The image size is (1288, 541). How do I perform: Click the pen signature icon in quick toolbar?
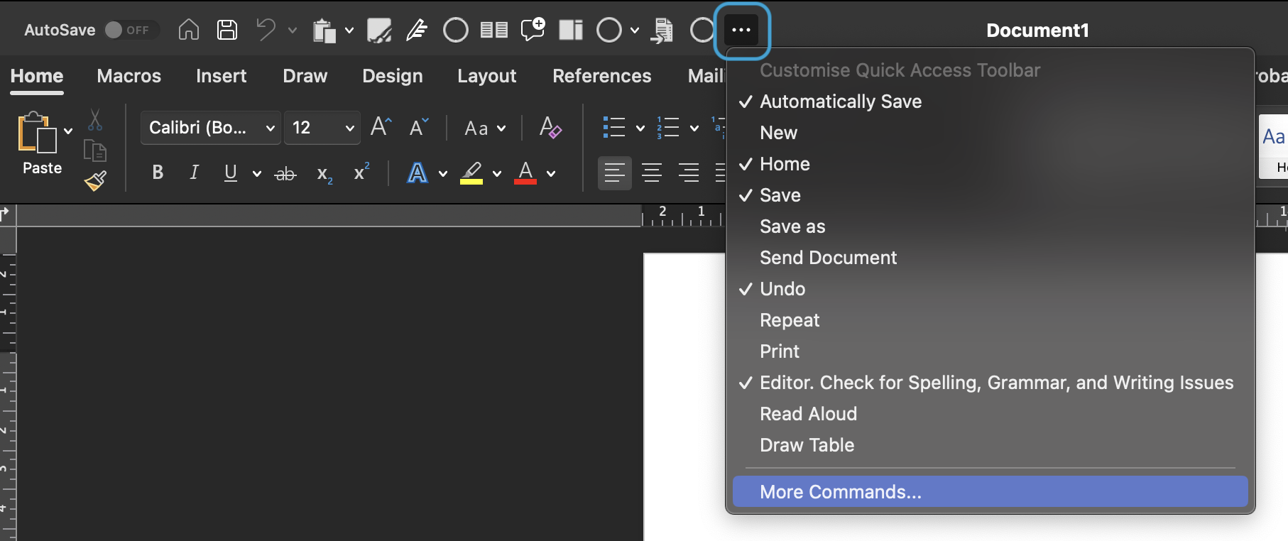point(417,30)
